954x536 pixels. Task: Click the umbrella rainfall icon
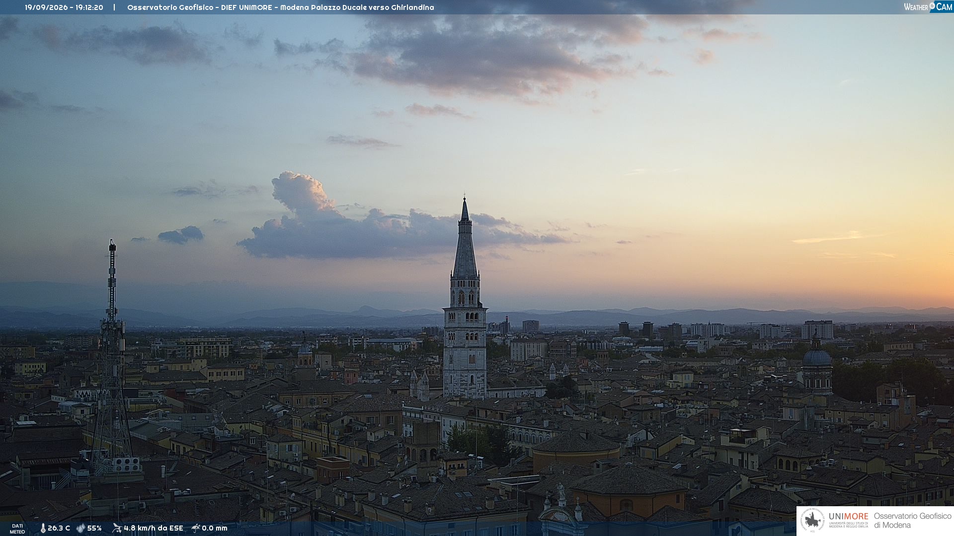point(196,528)
